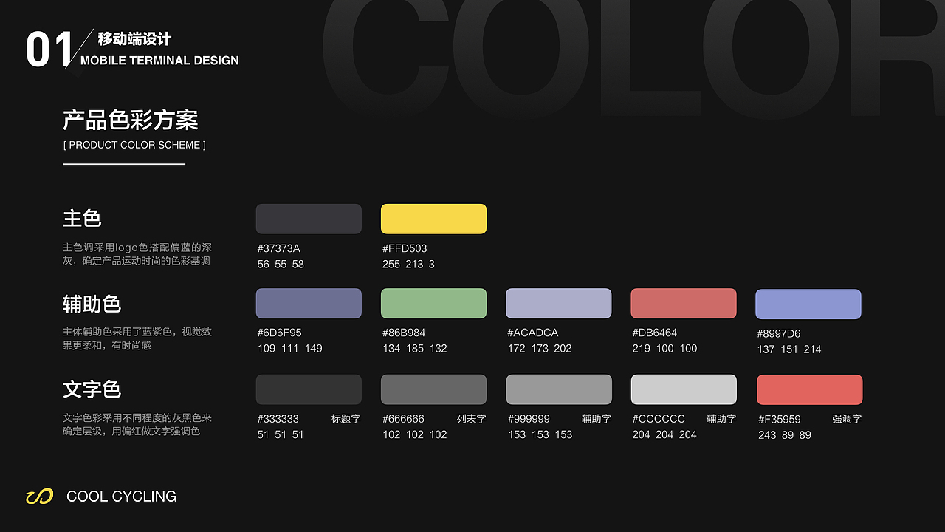This screenshot has width=945, height=532.
Task: Click the '134 185 132' RGB value
Action: (x=415, y=348)
